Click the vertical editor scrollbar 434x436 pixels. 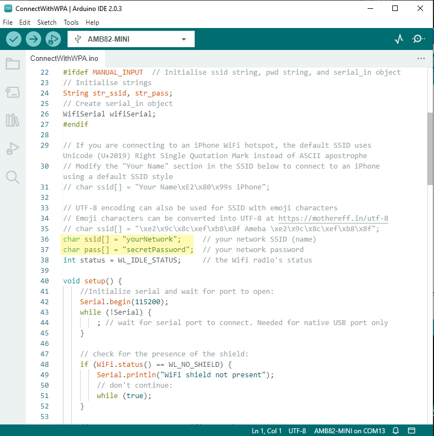430,148
